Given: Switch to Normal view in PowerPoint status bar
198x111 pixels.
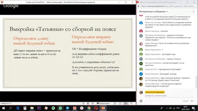Looking at the screenshot, I should [x=115, y=104].
